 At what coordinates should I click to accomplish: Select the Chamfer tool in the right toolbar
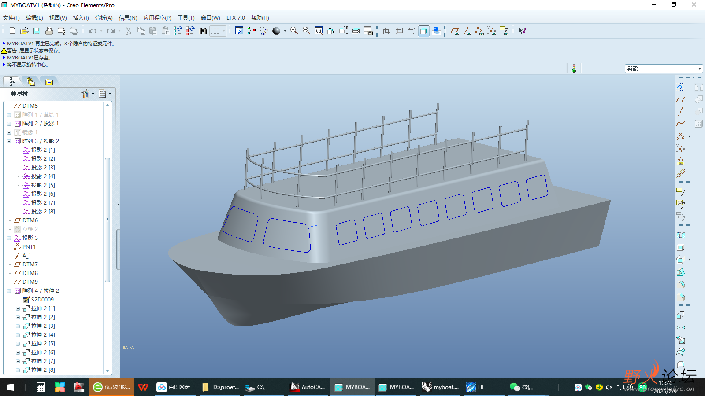pos(681,297)
